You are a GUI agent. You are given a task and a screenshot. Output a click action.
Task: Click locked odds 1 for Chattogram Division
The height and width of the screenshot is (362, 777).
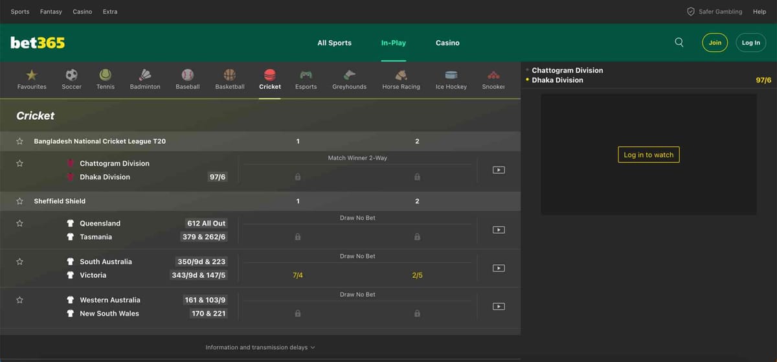coord(298,177)
